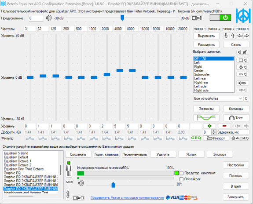Shift frequencies right with right arrow button

pos(246,36)
